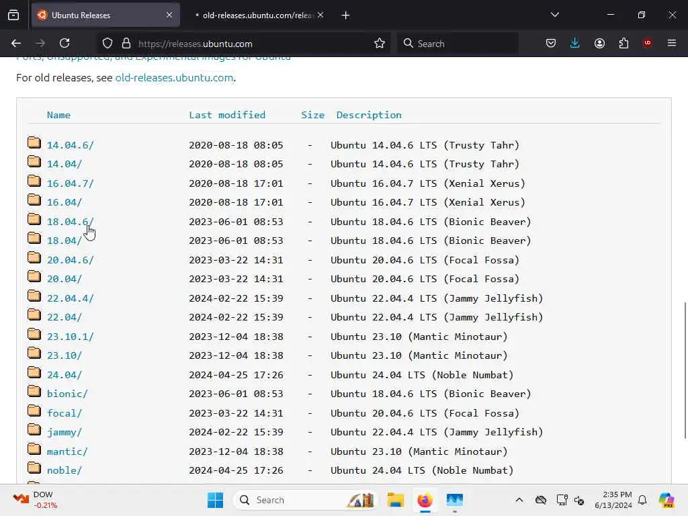Open the 20.04.6/ directory
688x516 pixels.
coord(70,260)
